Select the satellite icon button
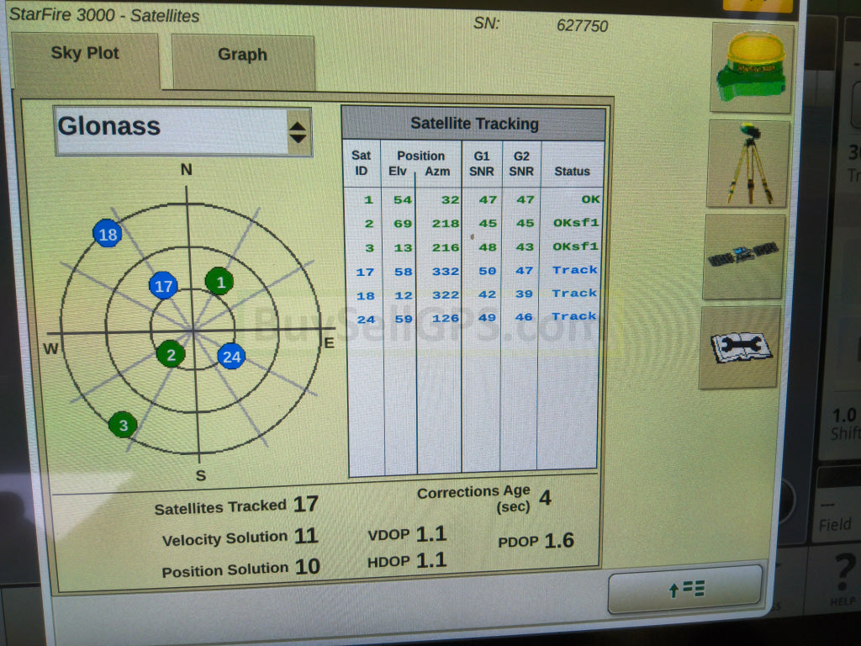 tap(743, 257)
